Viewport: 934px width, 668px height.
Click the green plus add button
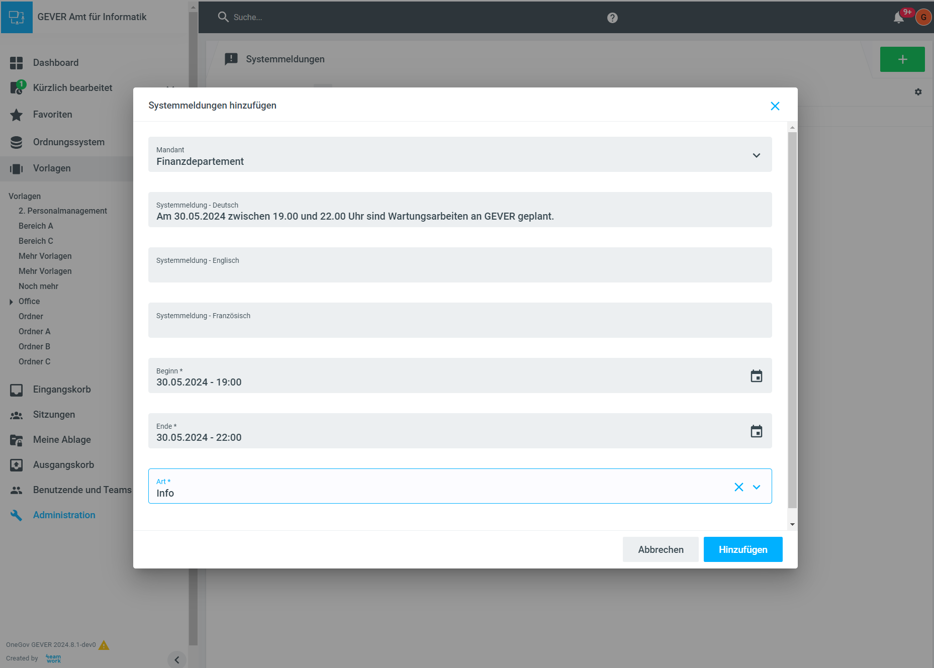coord(902,59)
